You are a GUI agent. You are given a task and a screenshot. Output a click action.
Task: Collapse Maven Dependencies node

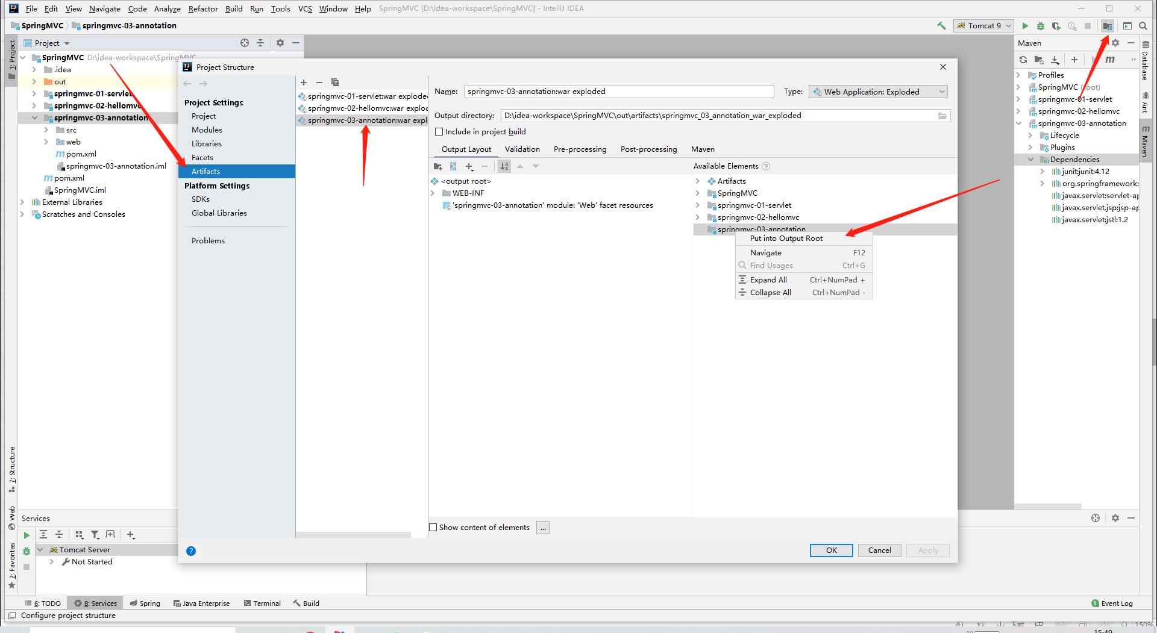[1030, 160]
